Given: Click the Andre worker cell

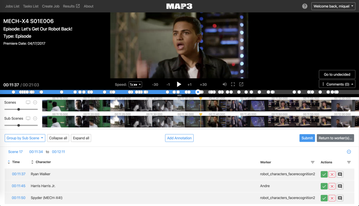Looking at the screenshot, I should click(x=265, y=186).
